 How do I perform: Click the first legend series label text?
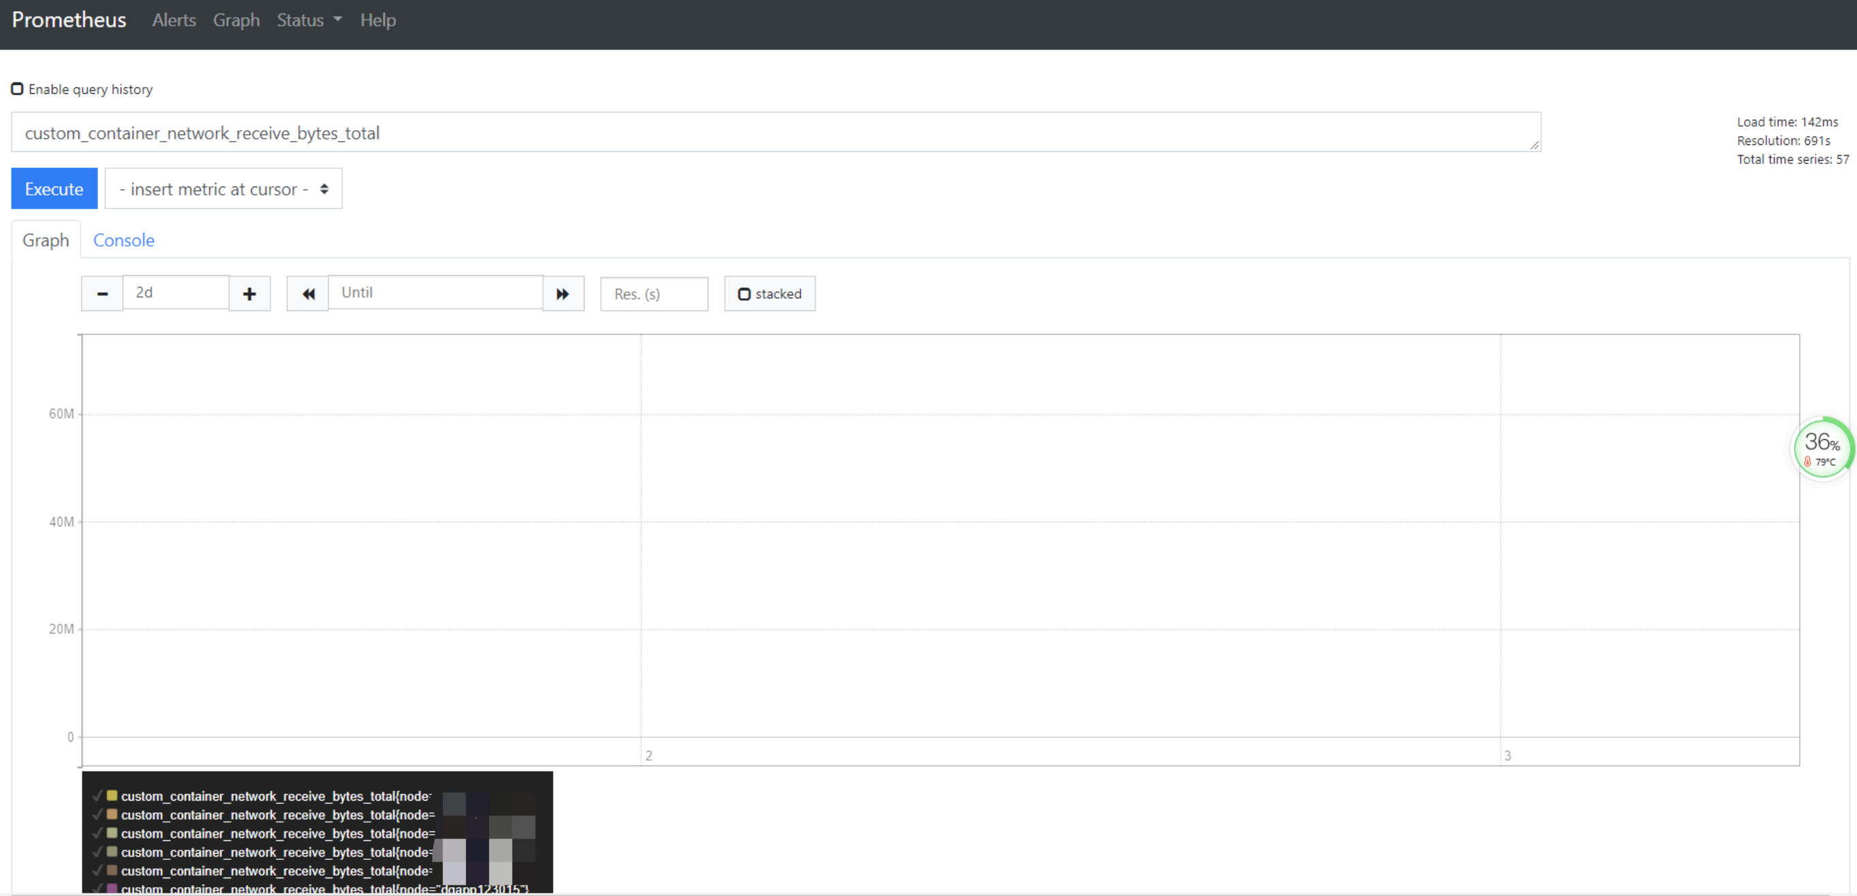276,796
